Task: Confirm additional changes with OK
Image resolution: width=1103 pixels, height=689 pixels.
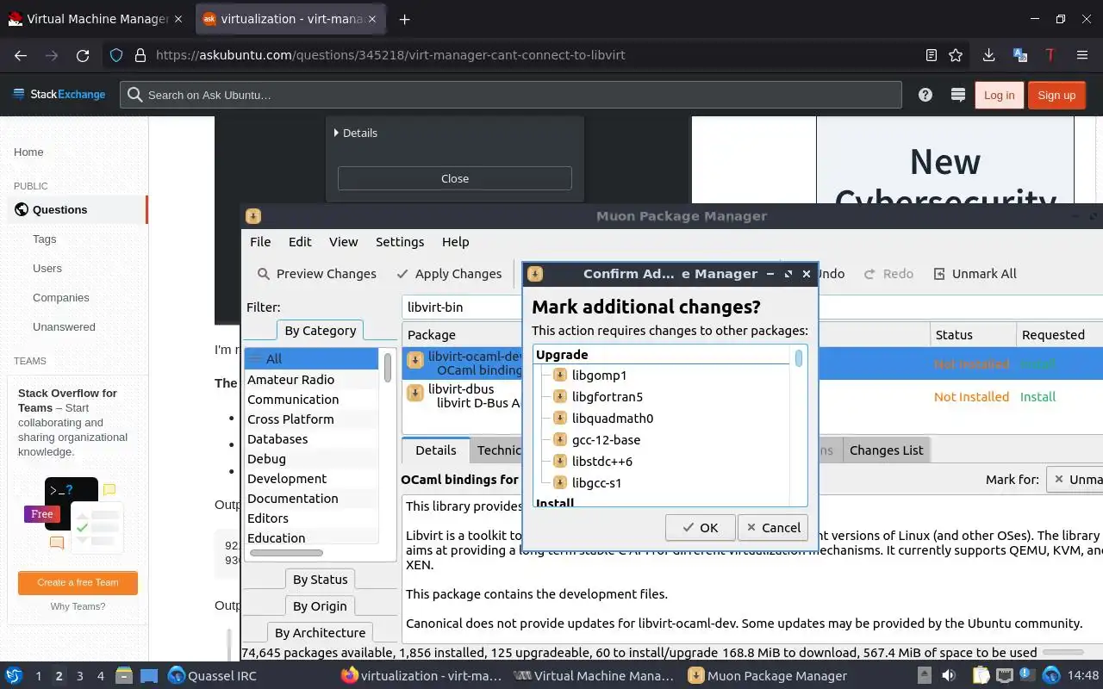Action: click(700, 528)
